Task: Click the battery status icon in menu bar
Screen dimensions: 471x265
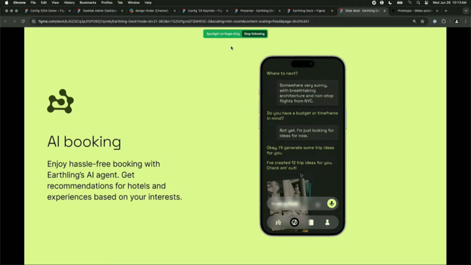Action: point(400,3)
